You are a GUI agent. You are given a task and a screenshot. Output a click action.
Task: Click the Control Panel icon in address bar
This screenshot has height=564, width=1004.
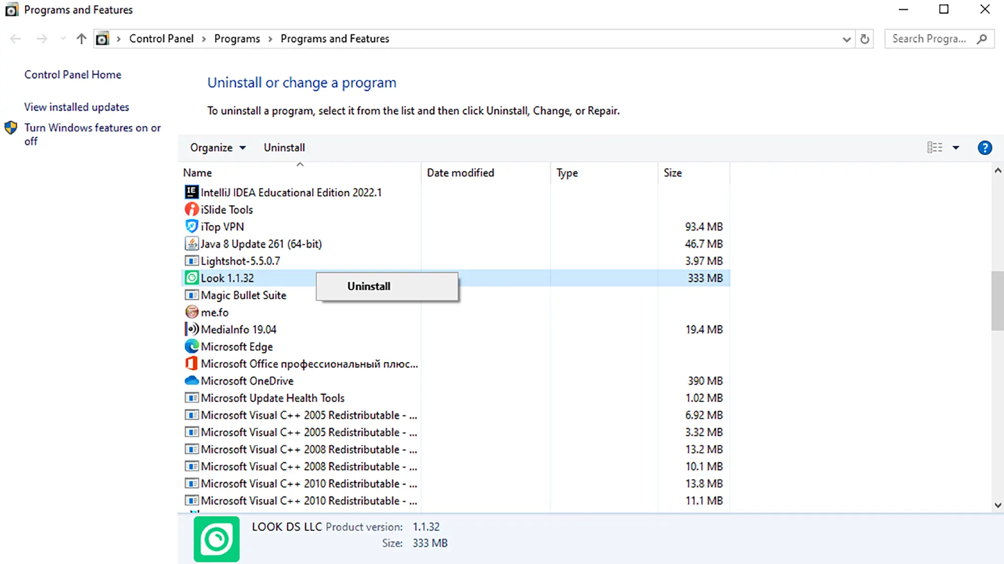pos(102,39)
